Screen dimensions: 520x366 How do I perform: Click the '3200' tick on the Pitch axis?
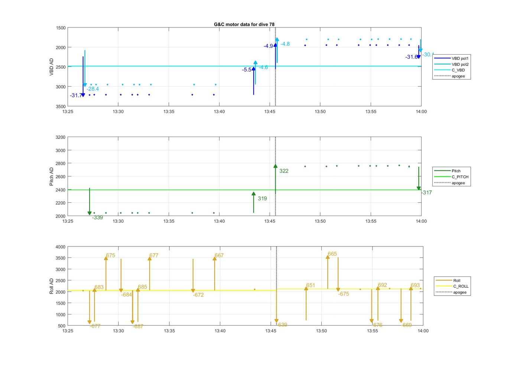click(61, 137)
